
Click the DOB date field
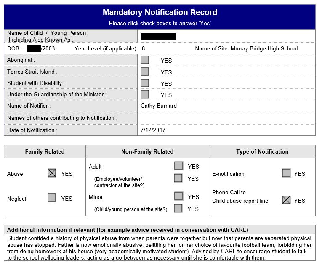pyautogui.click(x=40, y=49)
